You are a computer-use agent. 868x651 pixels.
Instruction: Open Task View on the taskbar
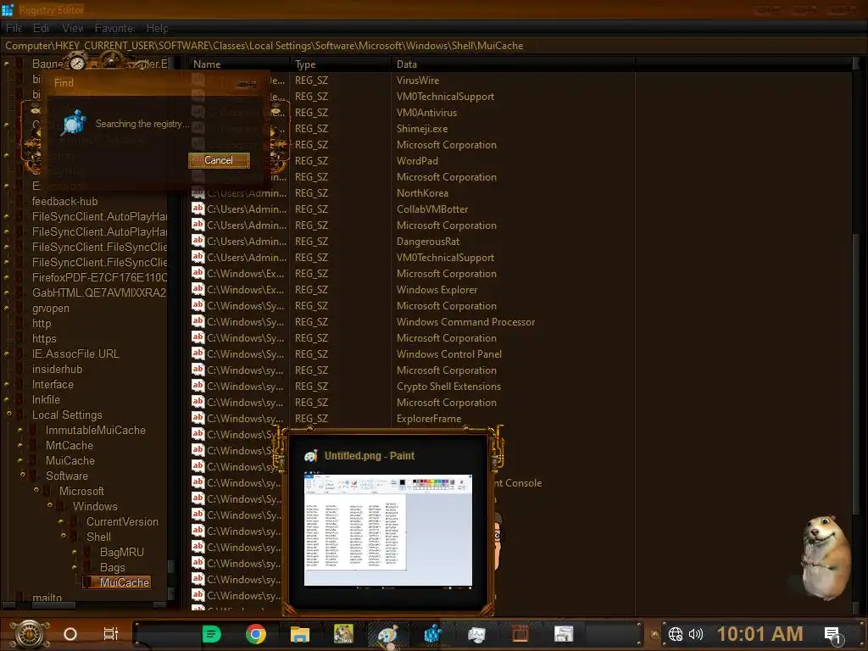(111, 634)
